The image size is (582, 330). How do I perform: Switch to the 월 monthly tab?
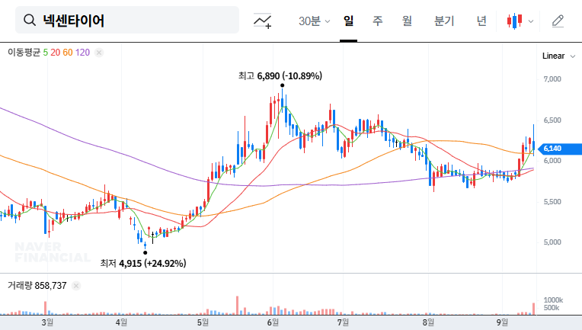pos(407,21)
